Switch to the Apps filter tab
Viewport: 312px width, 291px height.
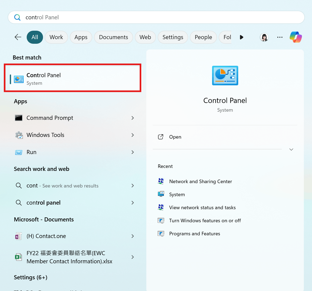(x=81, y=37)
